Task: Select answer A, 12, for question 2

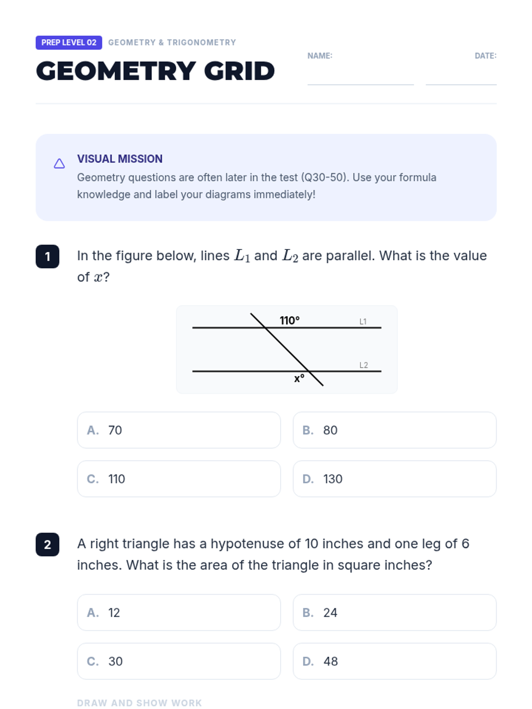Action: coord(179,613)
